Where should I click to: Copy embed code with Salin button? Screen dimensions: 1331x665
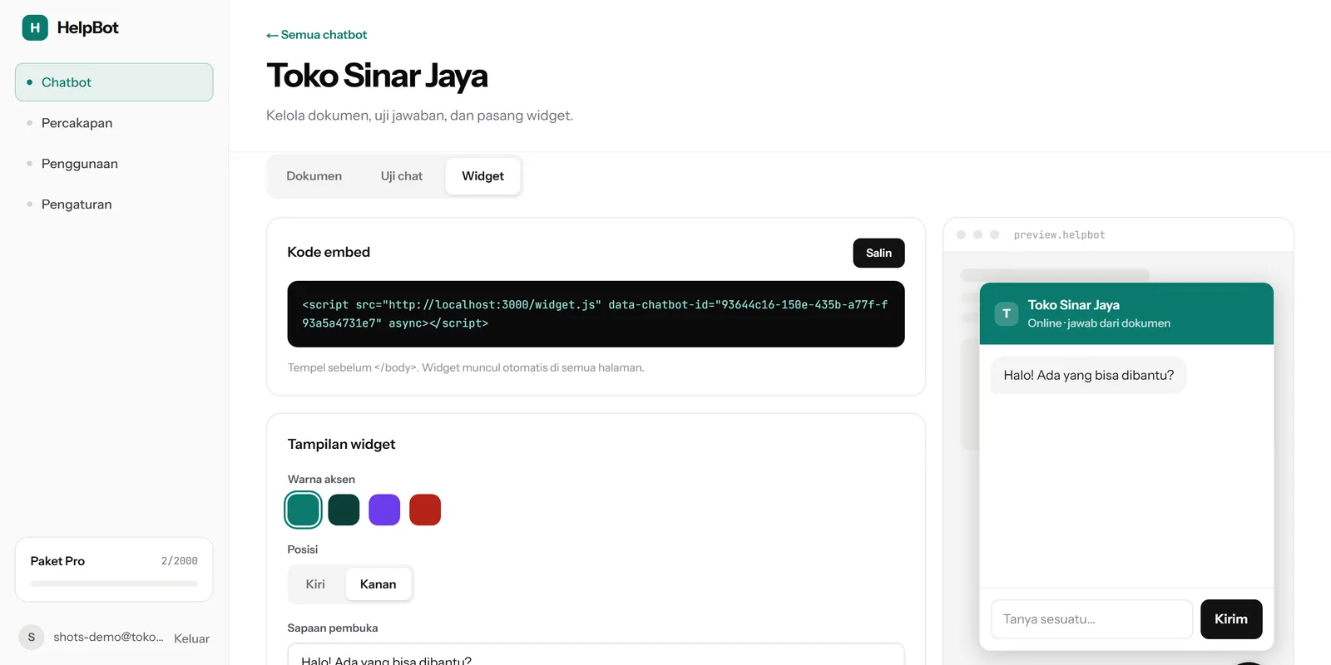click(x=878, y=253)
